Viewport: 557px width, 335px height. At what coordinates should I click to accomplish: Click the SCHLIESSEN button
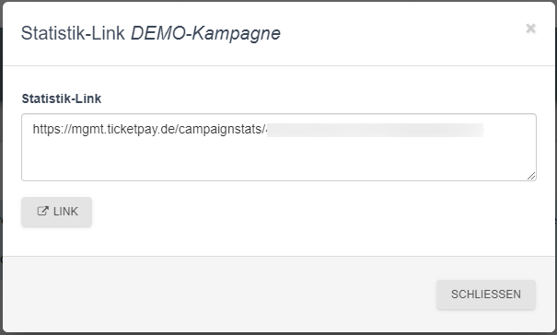coord(486,295)
